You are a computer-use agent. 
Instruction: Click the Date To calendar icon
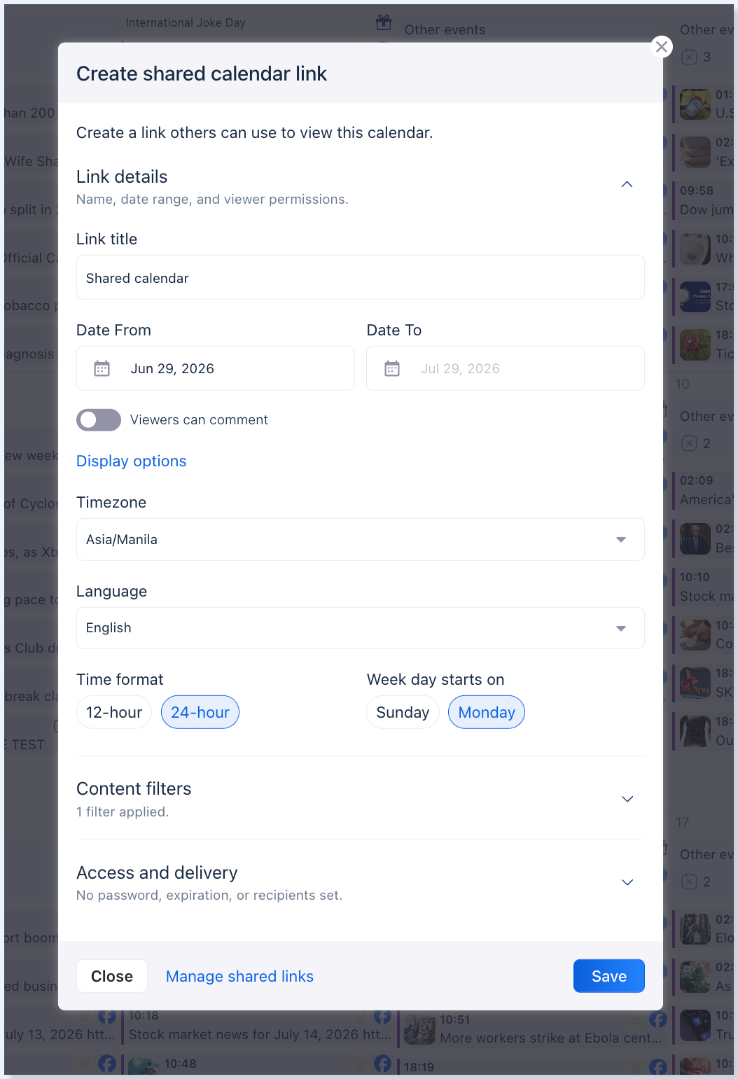tap(392, 369)
